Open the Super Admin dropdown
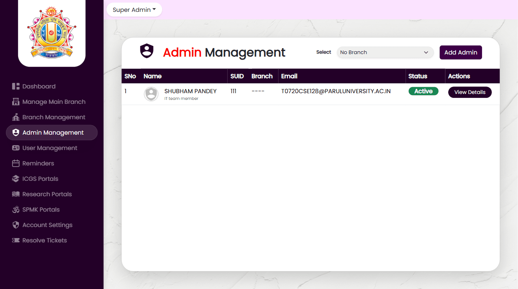This screenshot has width=518, height=289. pyautogui.click(x=134, y=10)
